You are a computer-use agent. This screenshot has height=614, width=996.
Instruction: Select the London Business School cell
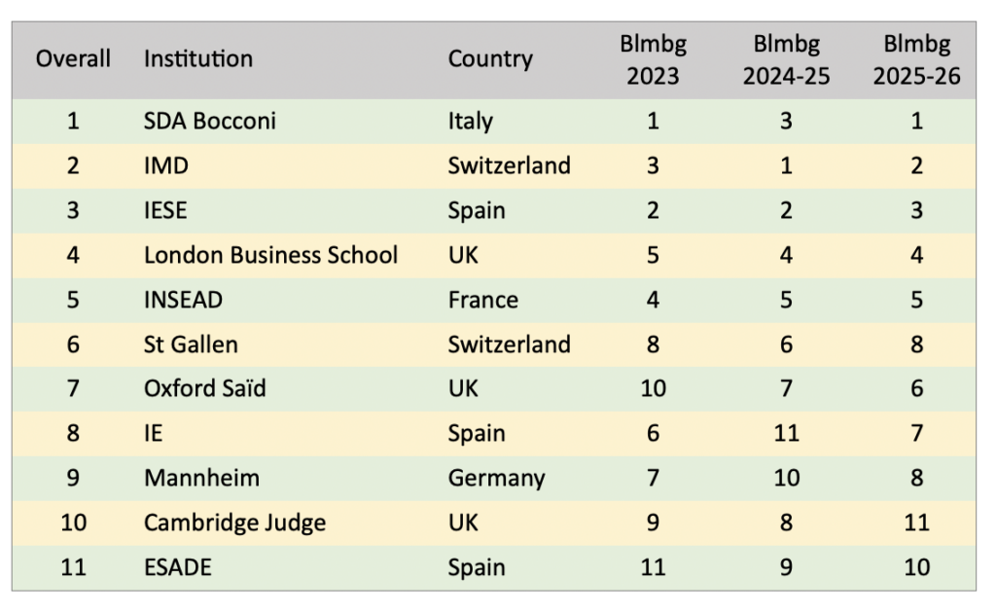pos(270,255)
